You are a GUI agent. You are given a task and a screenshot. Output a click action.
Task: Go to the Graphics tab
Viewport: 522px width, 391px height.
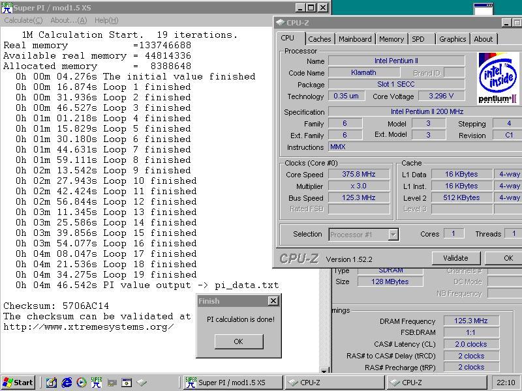(x=452, y=39)
